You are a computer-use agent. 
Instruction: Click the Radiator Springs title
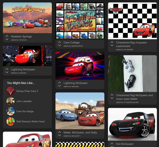(x=21, y=36)
